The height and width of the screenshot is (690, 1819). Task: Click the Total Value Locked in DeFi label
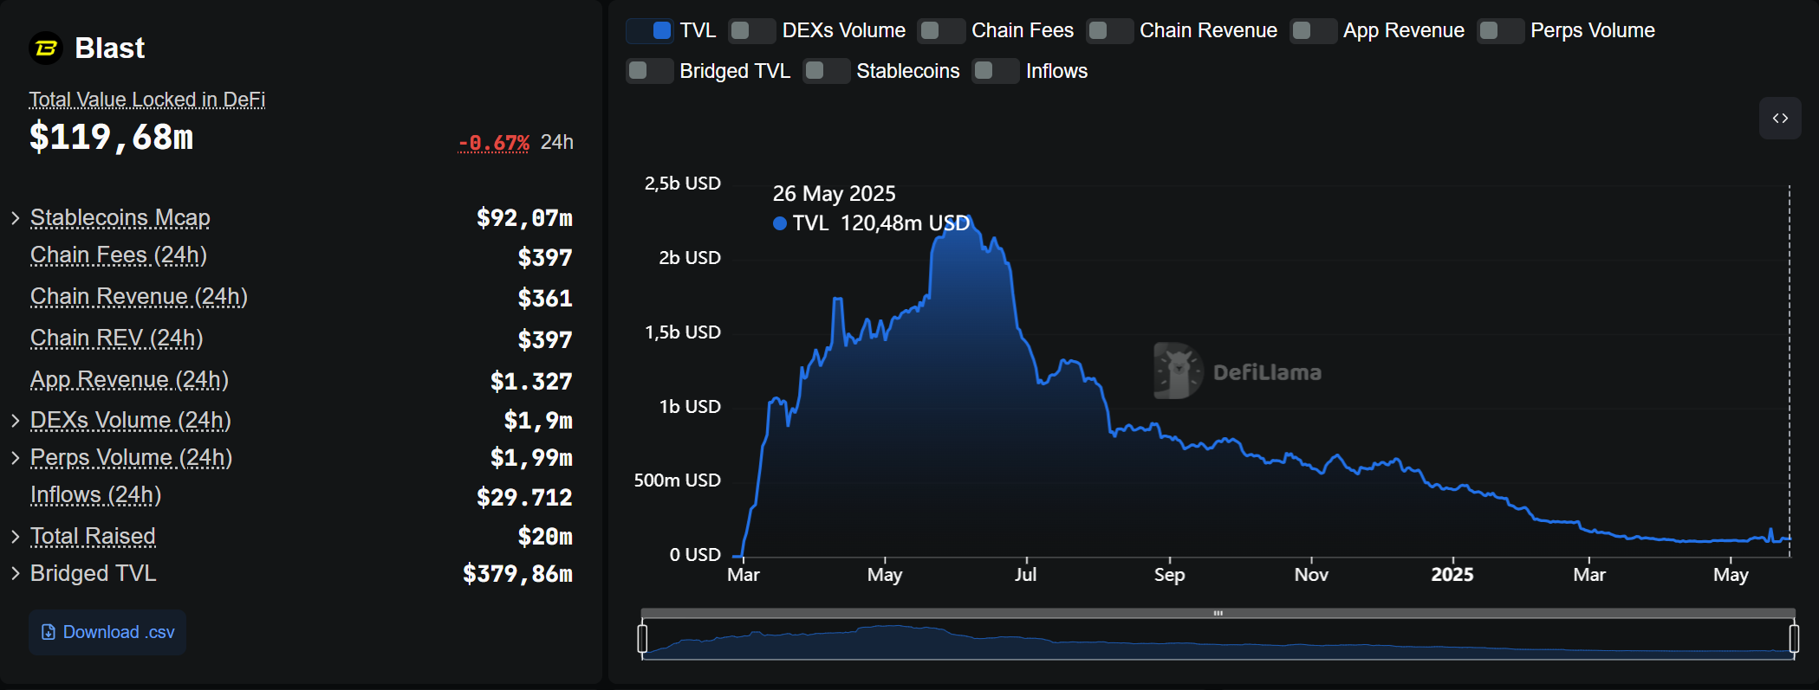coord(147,100)
